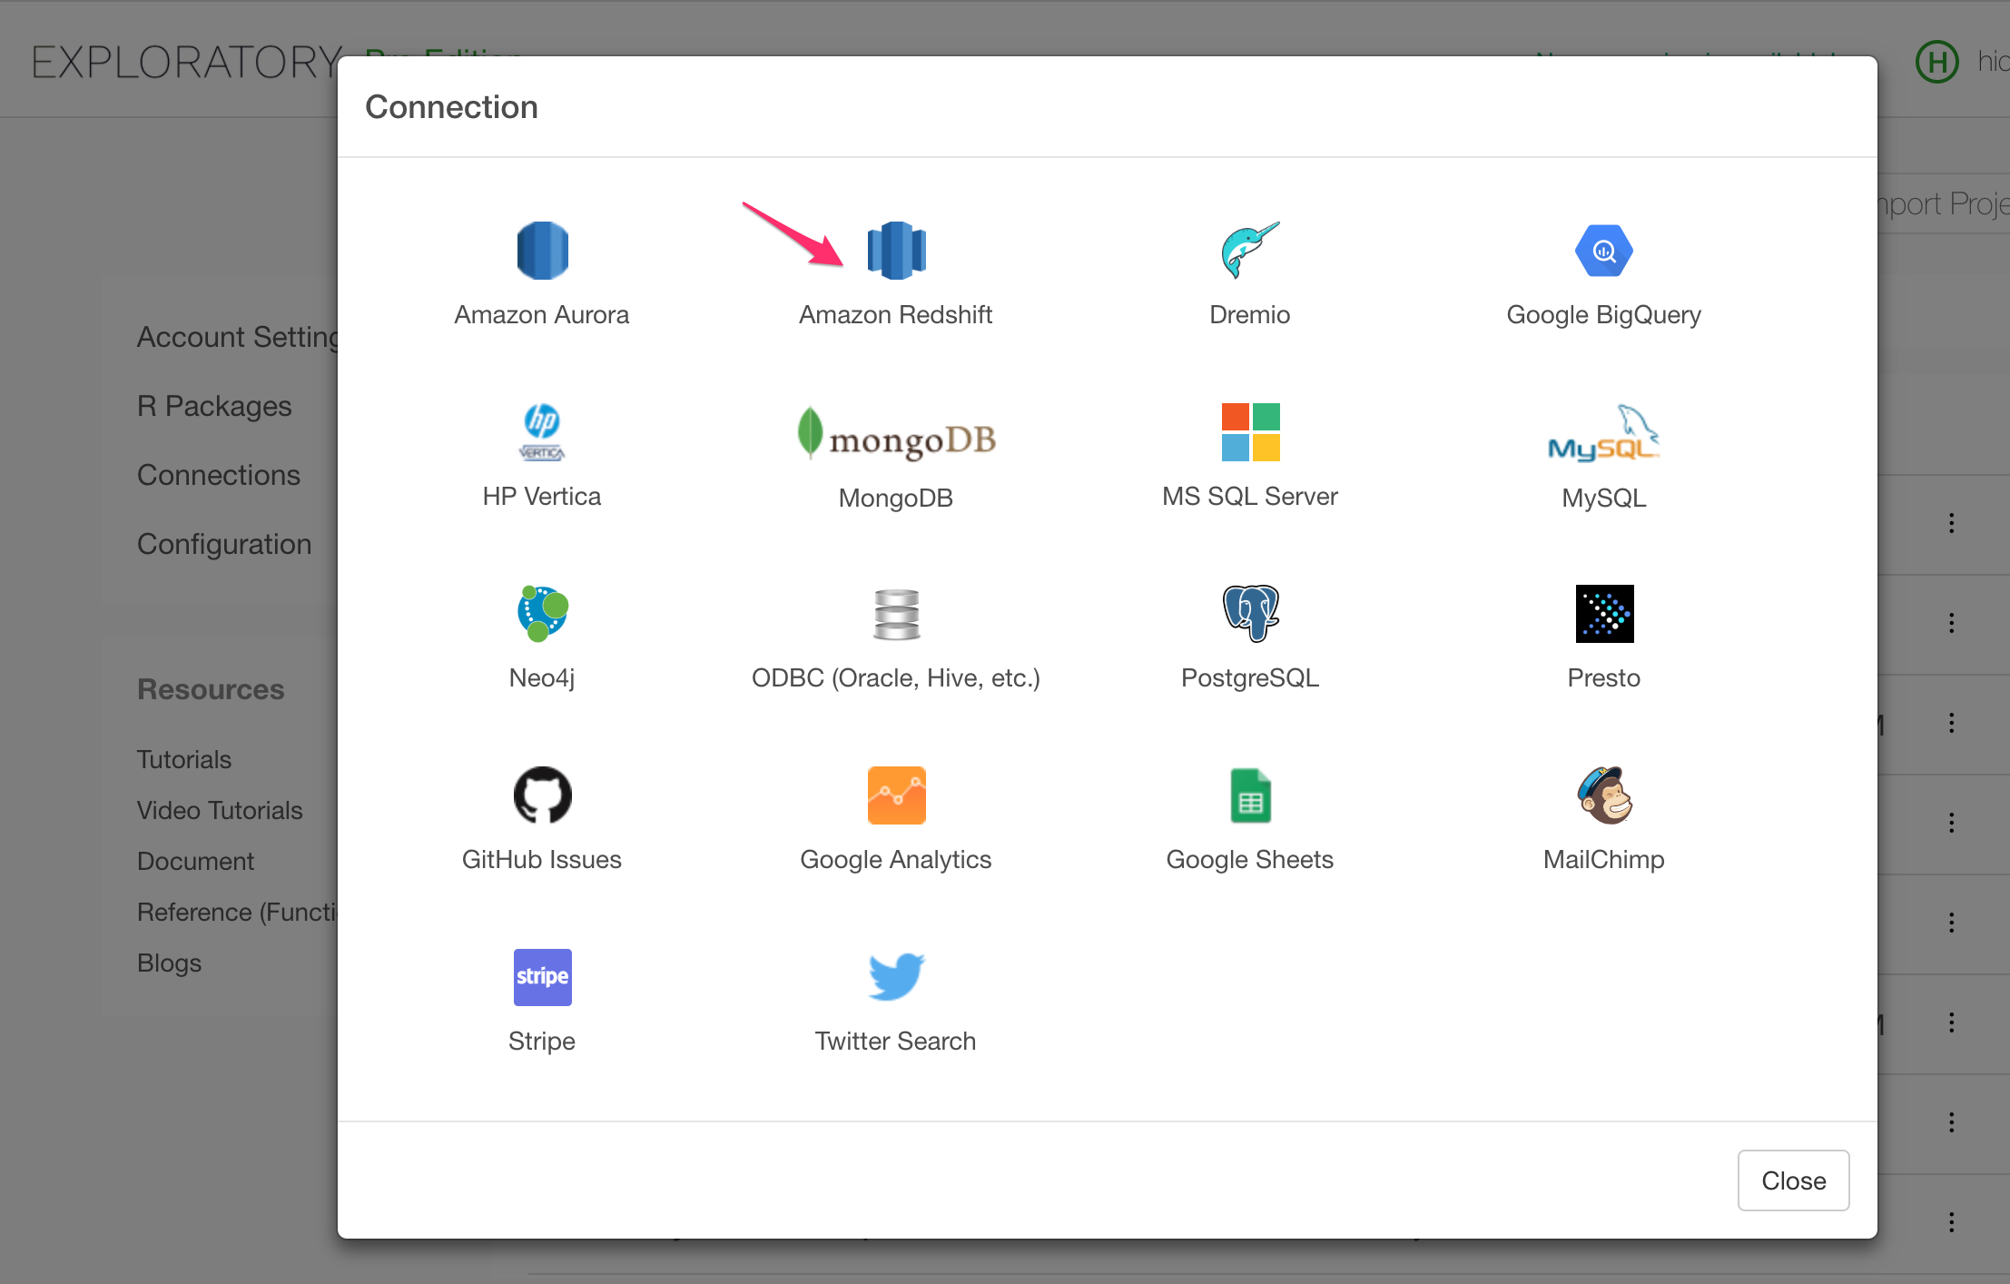Pick the PostgreSQL elephant icon
Viewport: 2010px width, 1284px height.
pos(1250,614)
